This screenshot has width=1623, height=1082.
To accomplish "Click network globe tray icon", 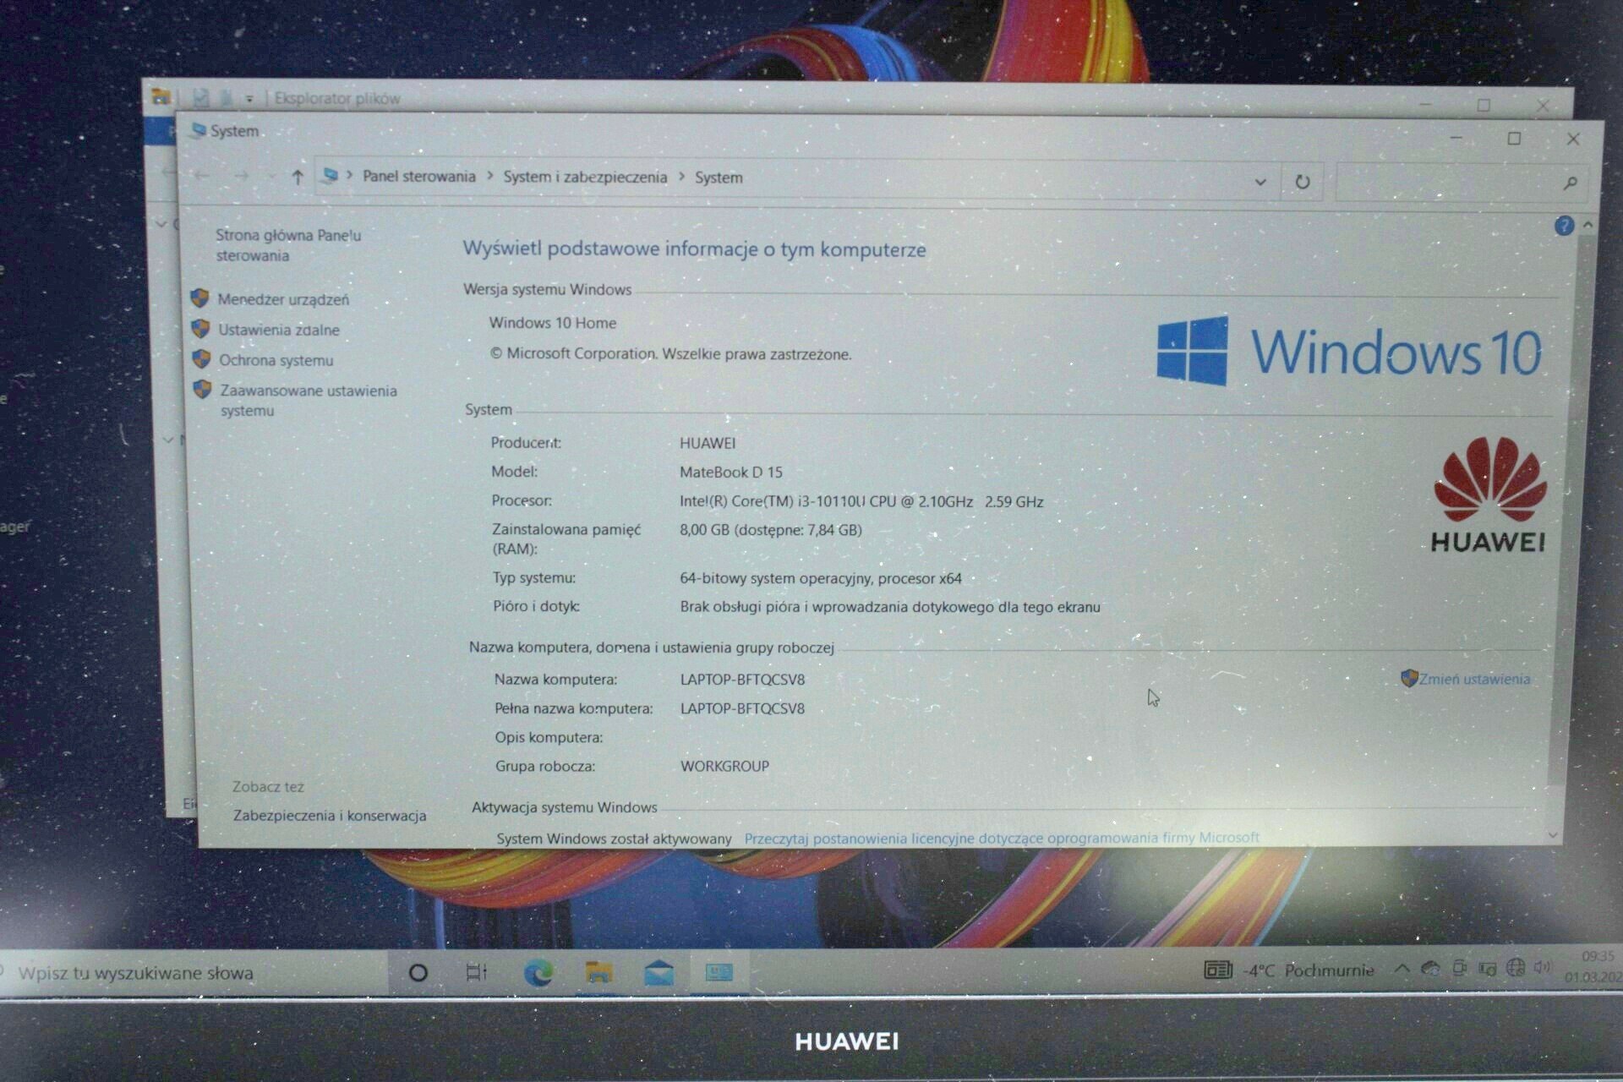I will 1516,967.
